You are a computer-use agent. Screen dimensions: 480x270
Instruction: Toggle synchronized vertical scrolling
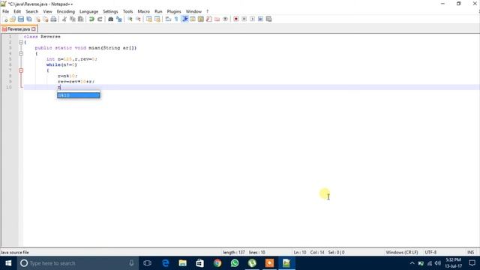[x=148, y=19]
